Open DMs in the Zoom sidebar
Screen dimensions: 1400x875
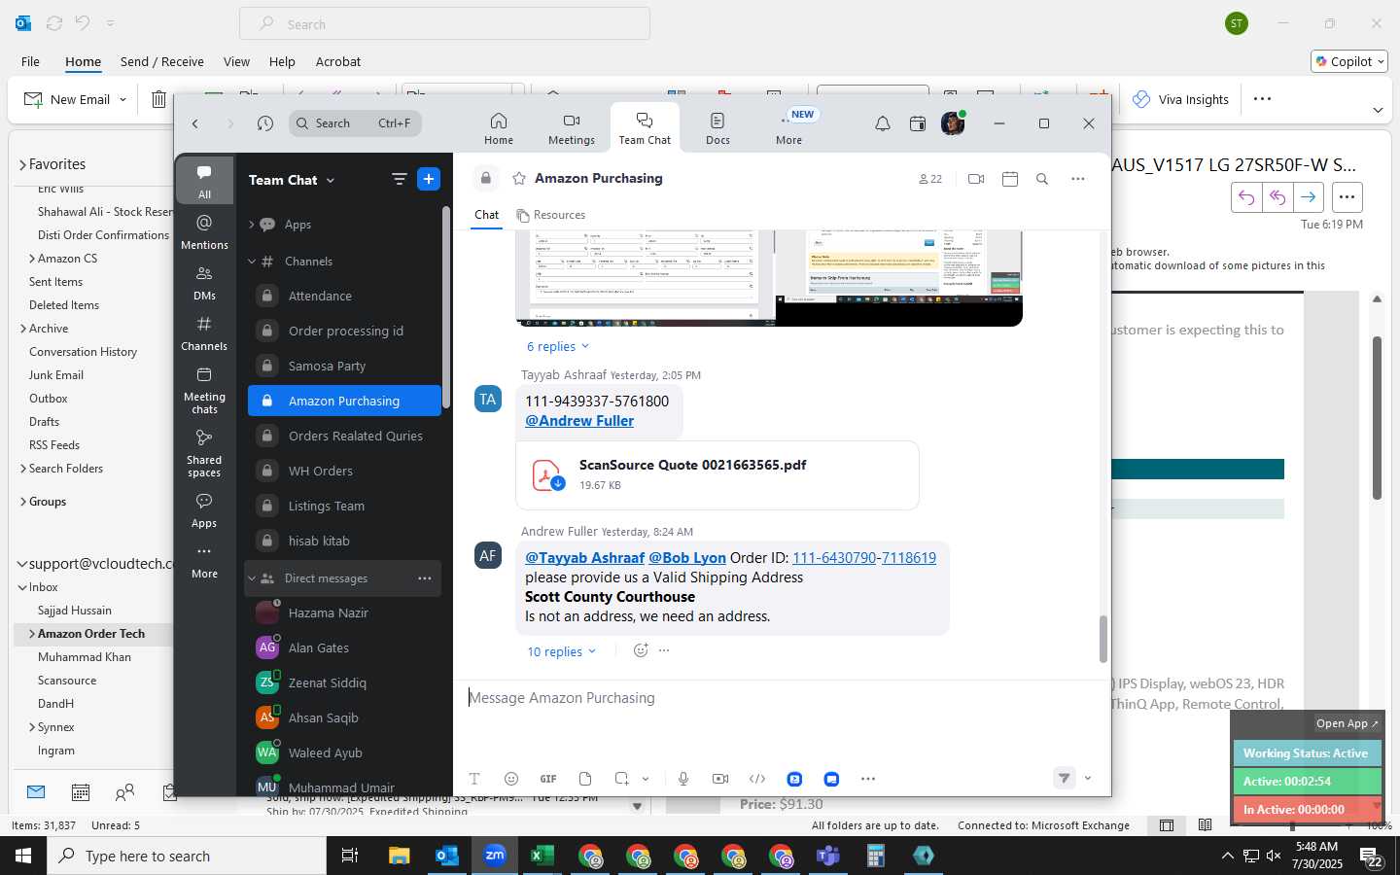[x=204, y=283]
